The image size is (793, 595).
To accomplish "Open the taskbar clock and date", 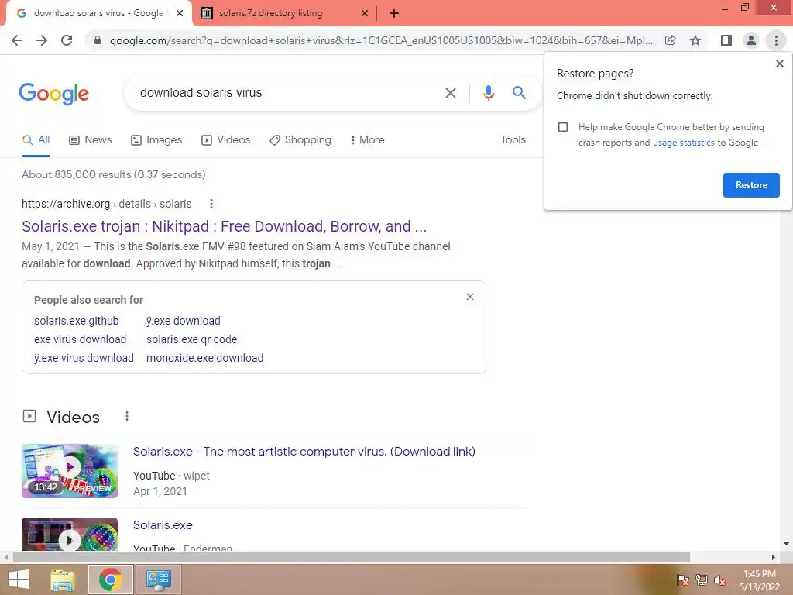I will (x=760, y=580).
